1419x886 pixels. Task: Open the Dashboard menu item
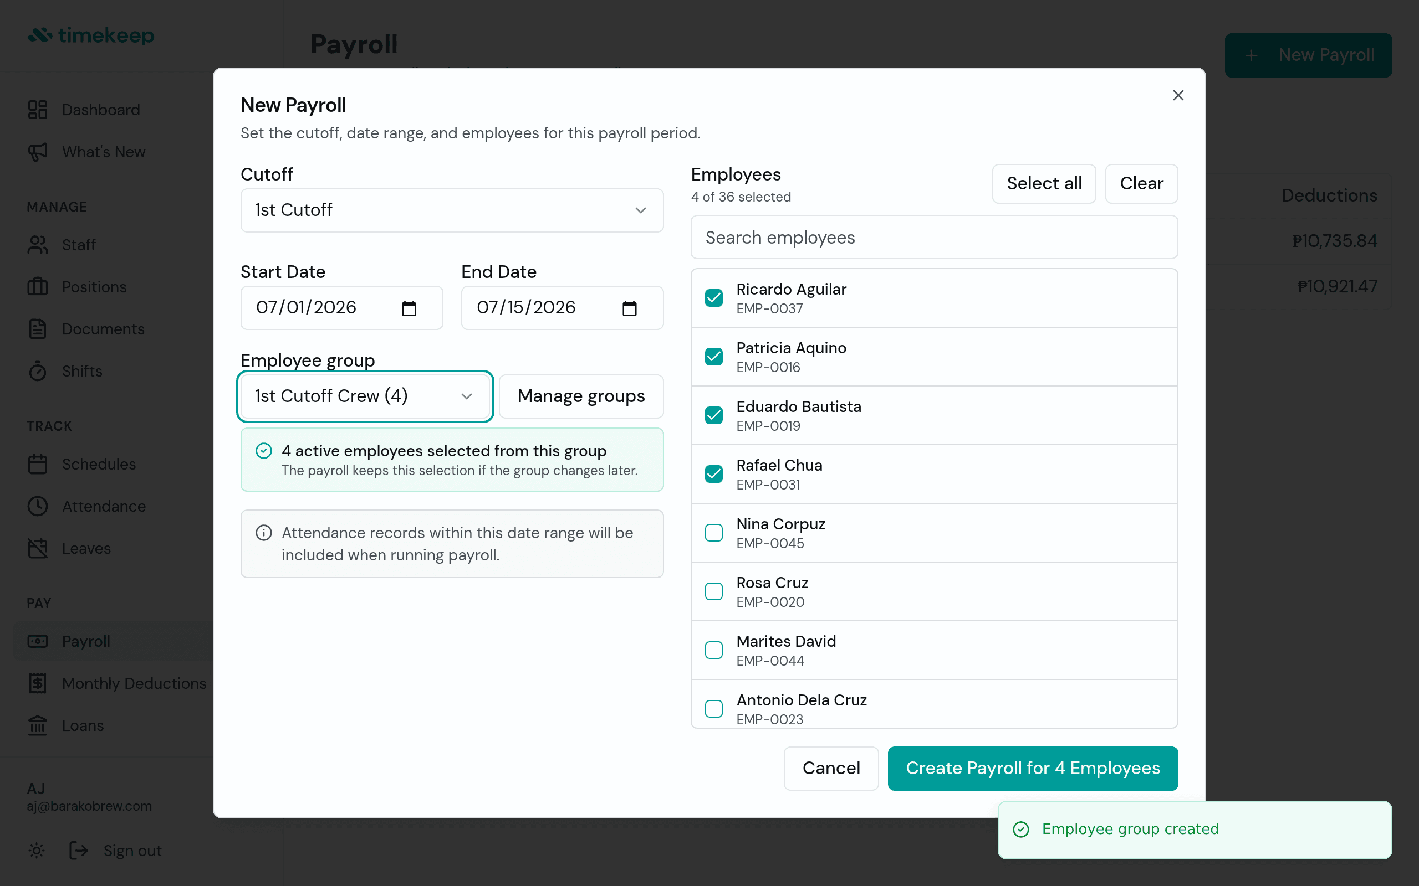pos(101,110)
